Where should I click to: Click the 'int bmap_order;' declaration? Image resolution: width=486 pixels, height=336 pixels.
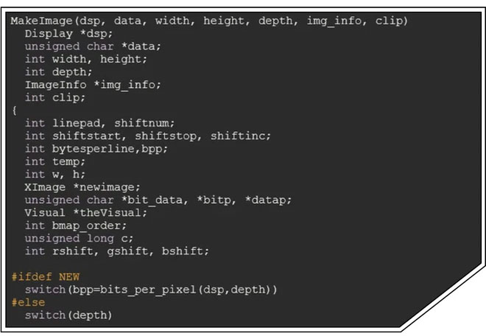[x=75, y=225]
